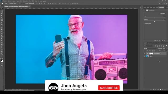The width and height of the screenshot is (168, 94).
Task: Select the Move tool in the toolbar
Action: (2, 9)
